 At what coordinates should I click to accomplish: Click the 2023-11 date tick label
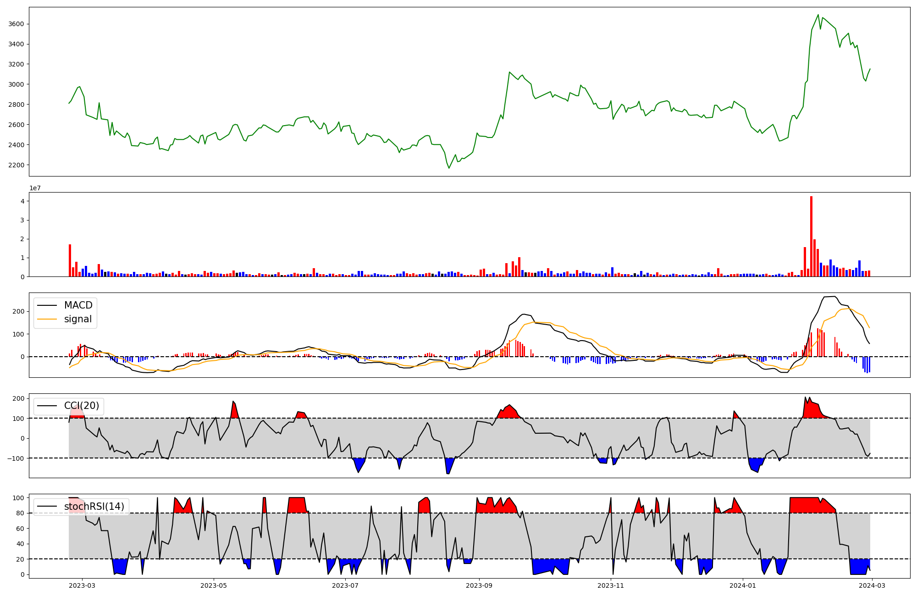coord(611,585)
